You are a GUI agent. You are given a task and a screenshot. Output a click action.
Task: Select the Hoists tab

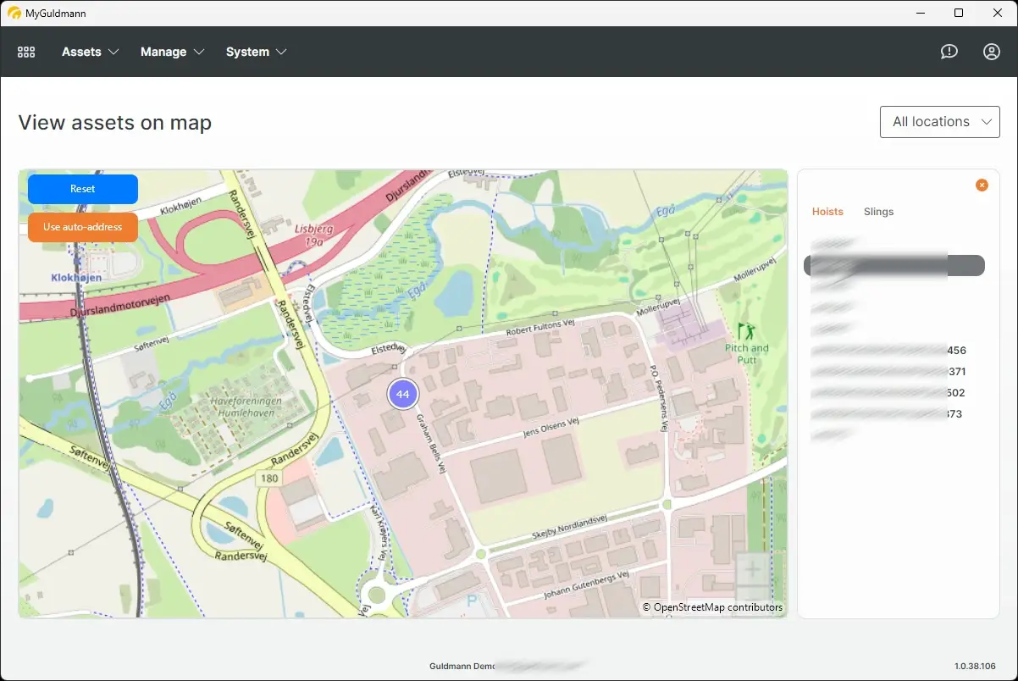point(827,212)
